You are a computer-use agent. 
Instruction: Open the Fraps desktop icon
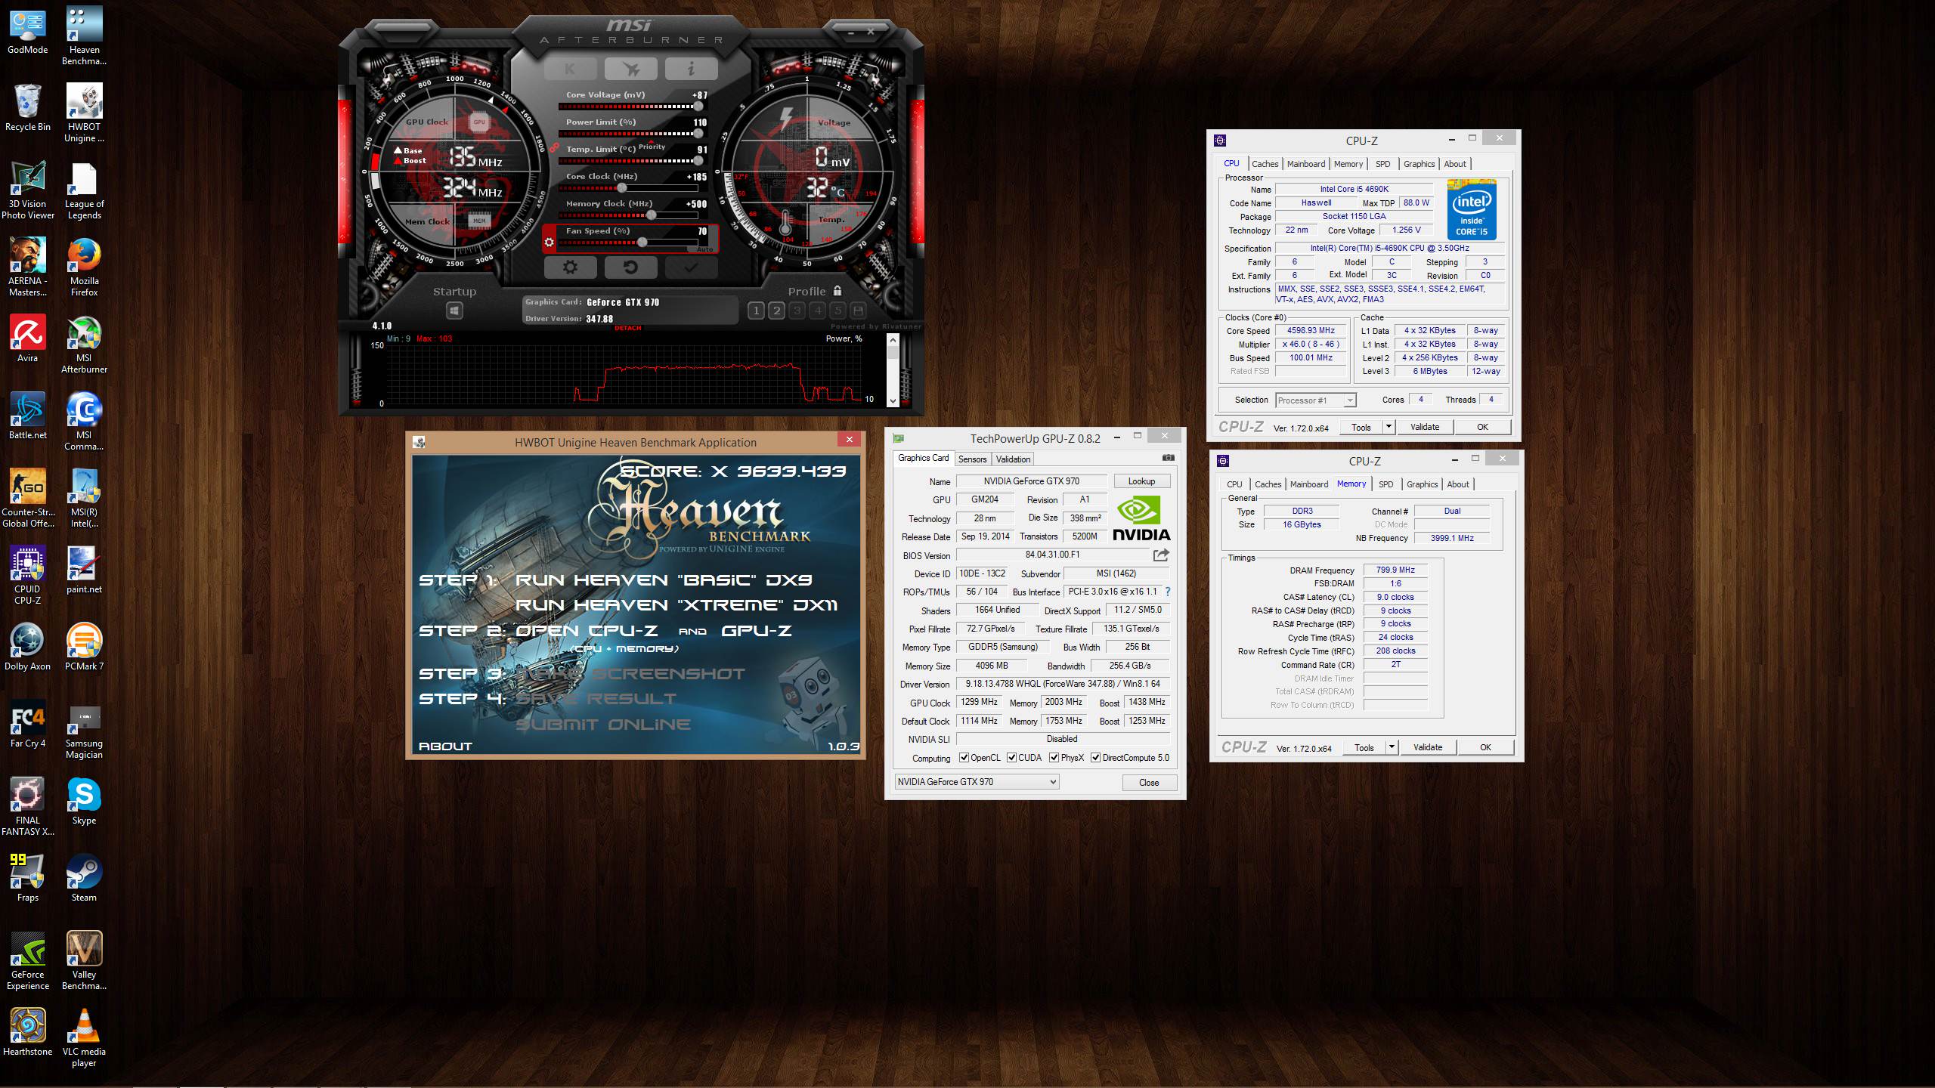point(28,878)
